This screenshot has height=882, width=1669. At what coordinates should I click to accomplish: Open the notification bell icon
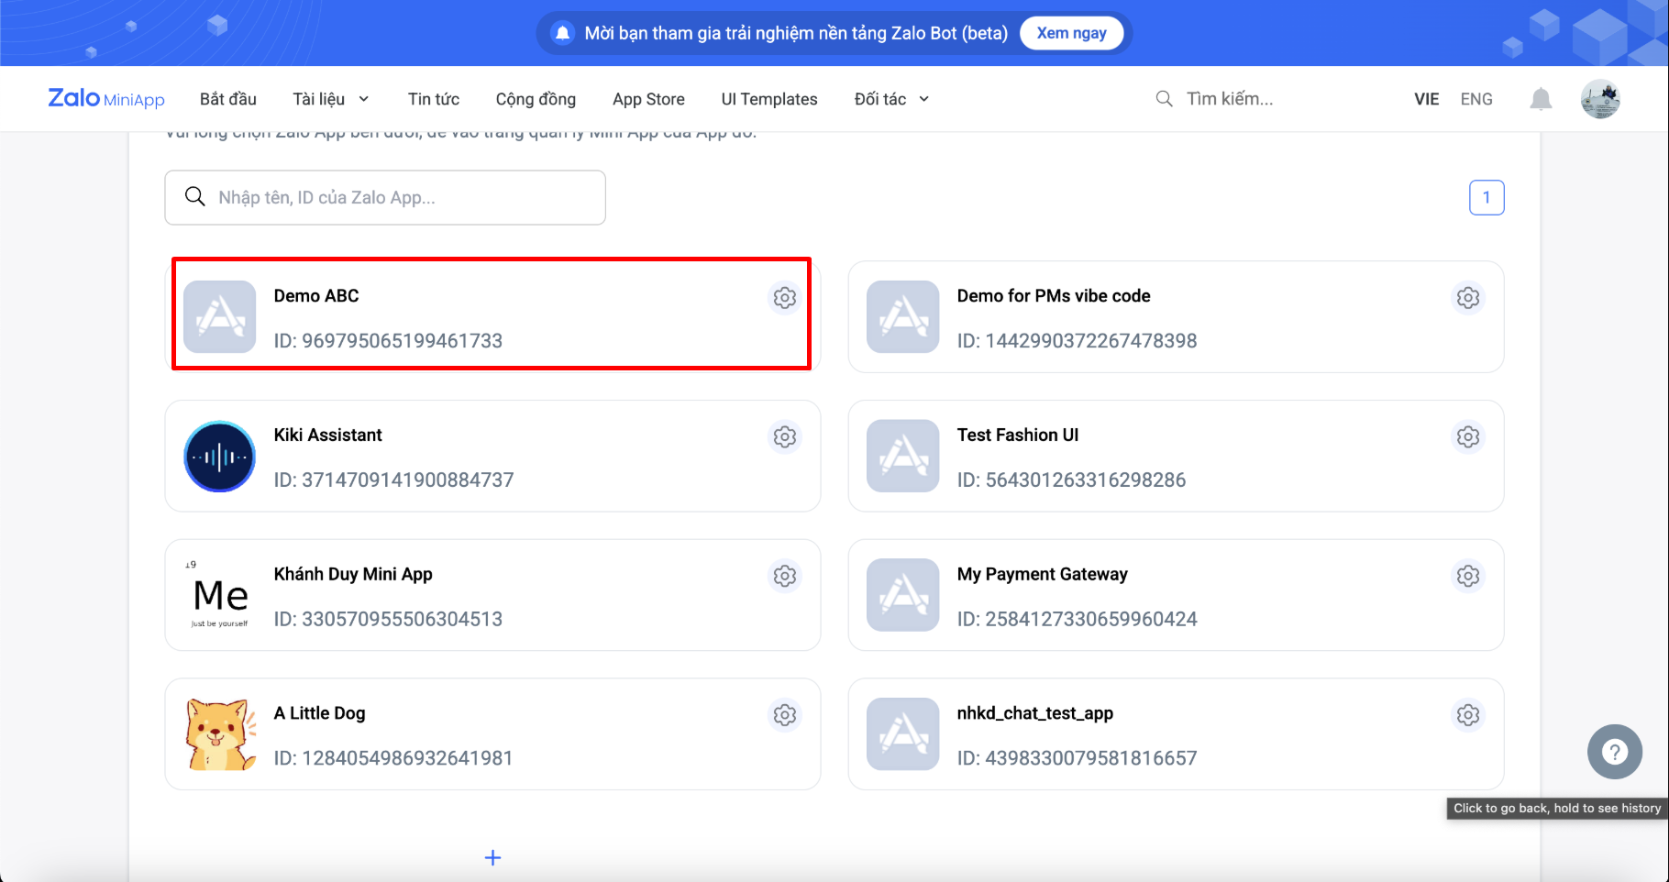[1541, 98]
